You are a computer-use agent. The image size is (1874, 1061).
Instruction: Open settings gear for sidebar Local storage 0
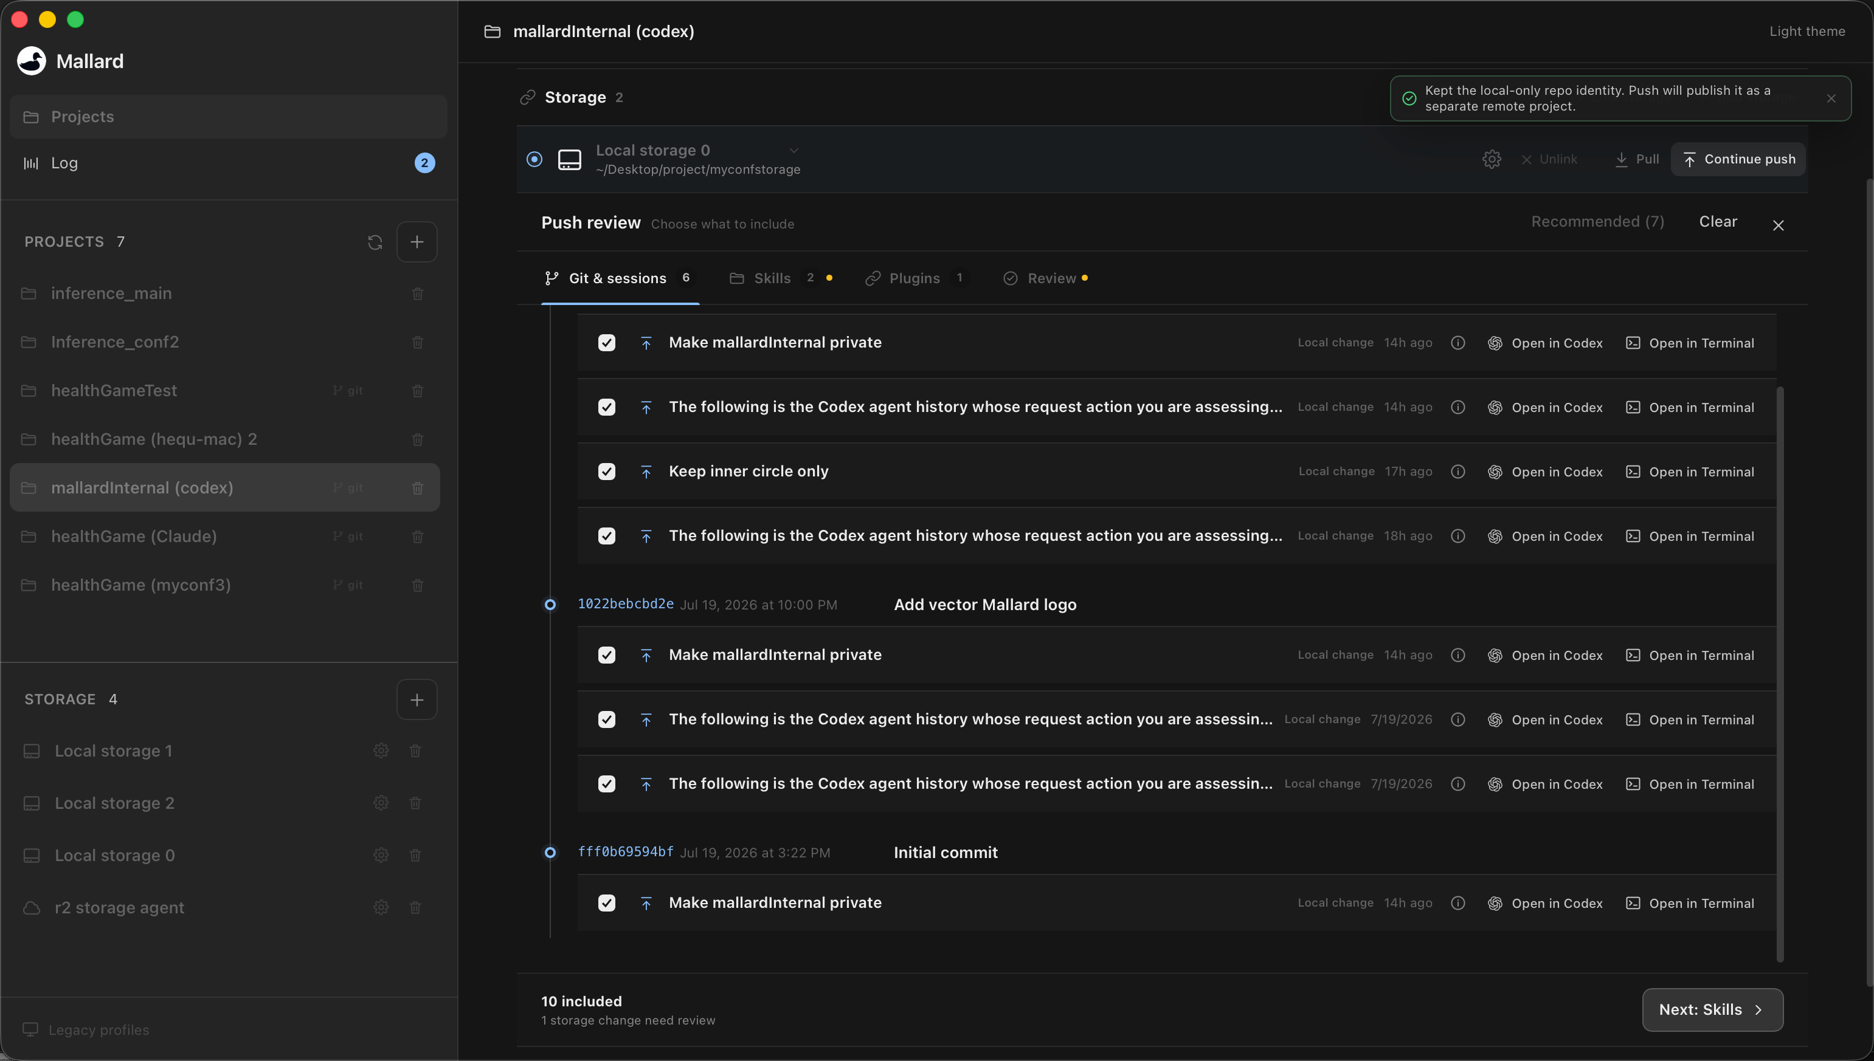pyautogui.click(x=381, y=855)
